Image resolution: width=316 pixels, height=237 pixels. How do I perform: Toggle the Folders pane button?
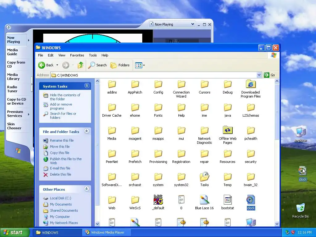point(120,65)
